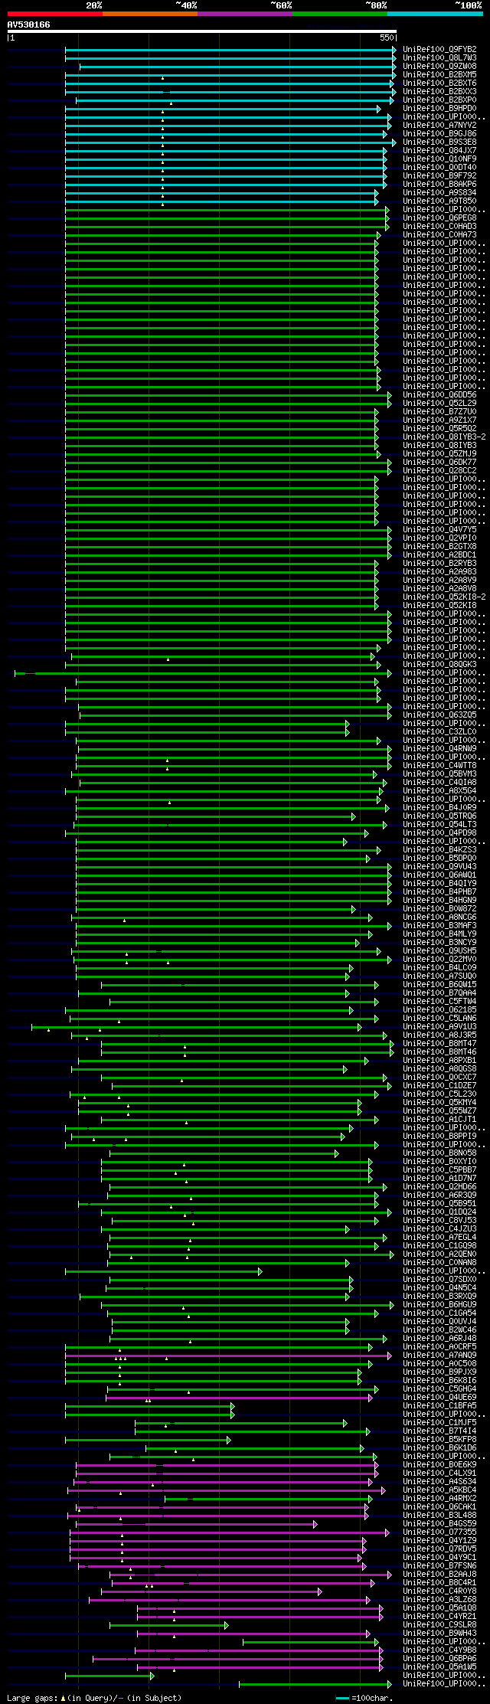
Task: Click the gap marker on the UniRef100_Q84JX7 bar
Action: [162, 154]
